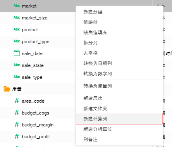This screenshot has height=147, width=172.
Task: Select the budget_profit measure name
Action: (x=36, y=137)
